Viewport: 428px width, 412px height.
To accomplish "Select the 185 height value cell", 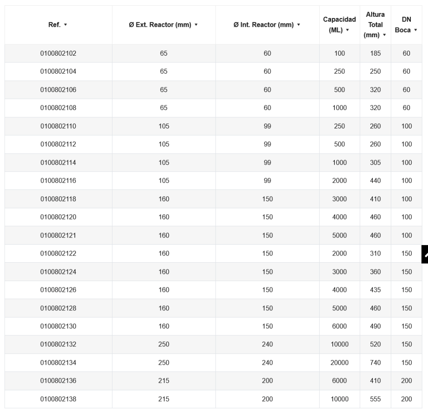I will click(375, 54).
